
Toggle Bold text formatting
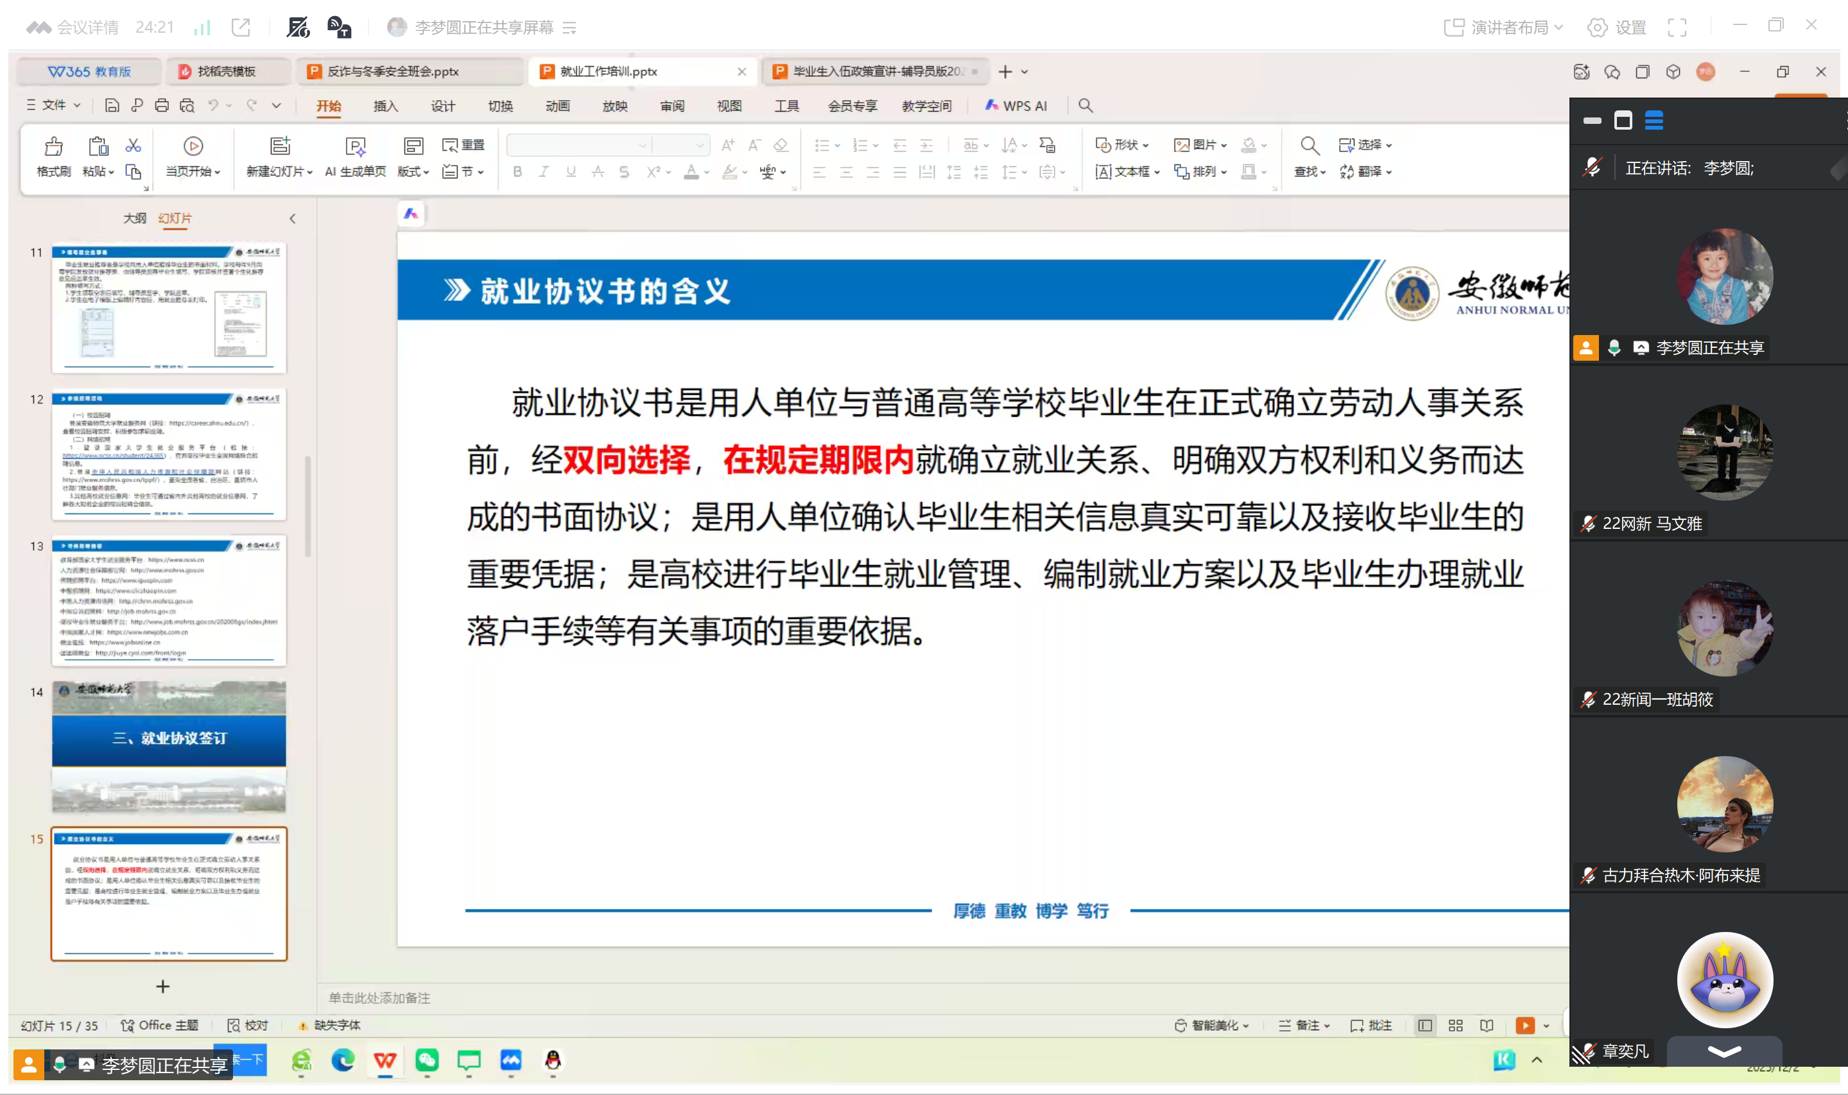pos(517,172)
